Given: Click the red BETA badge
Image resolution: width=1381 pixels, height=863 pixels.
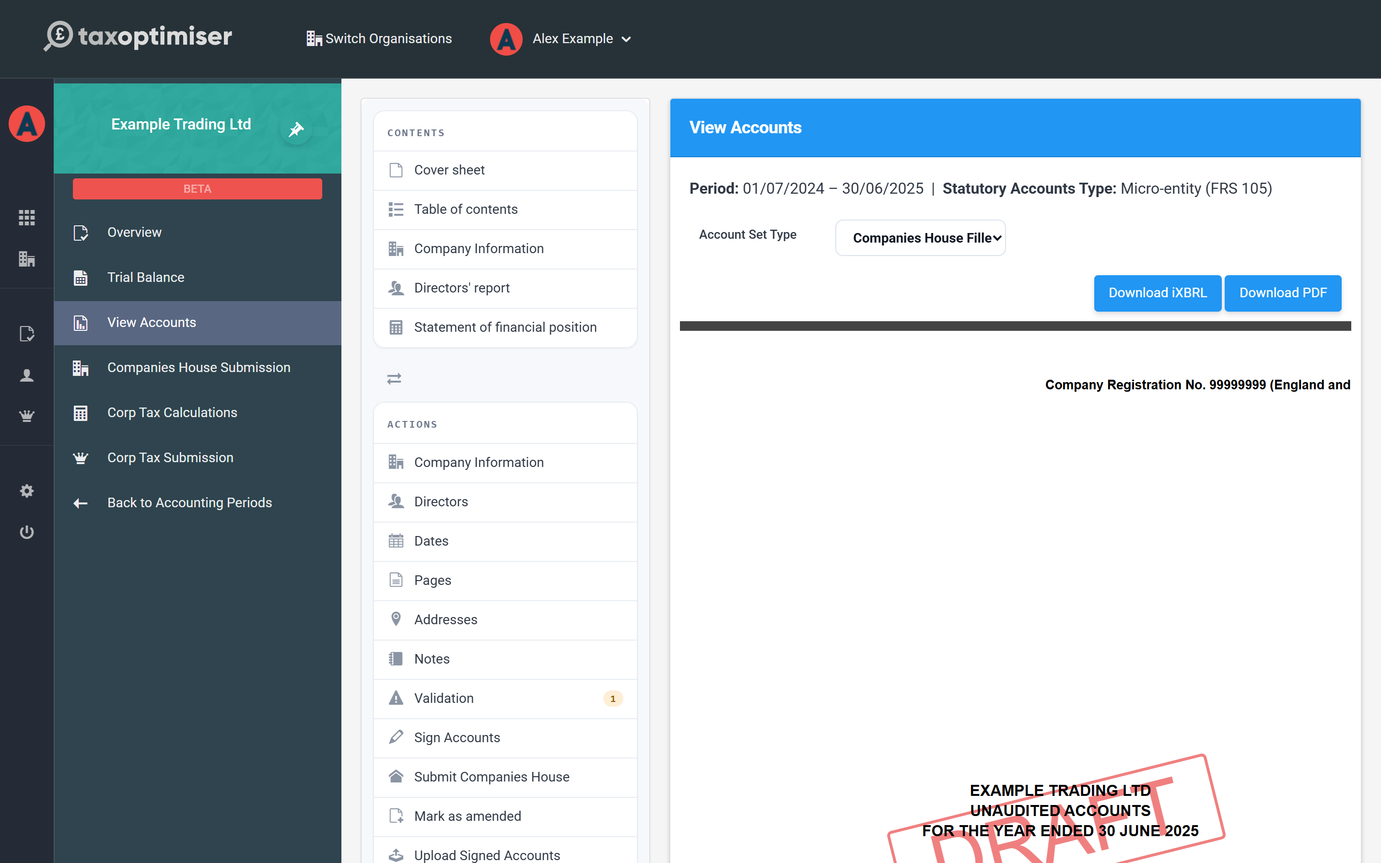Looking at the screenshot, I should tap(198, 189).
